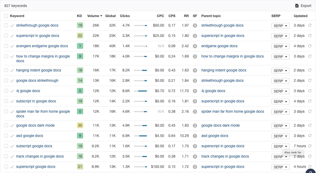This screenshot has width=316, height=173.
Task: Refresh the google docs dark mode row
Action: pos(310,126)
